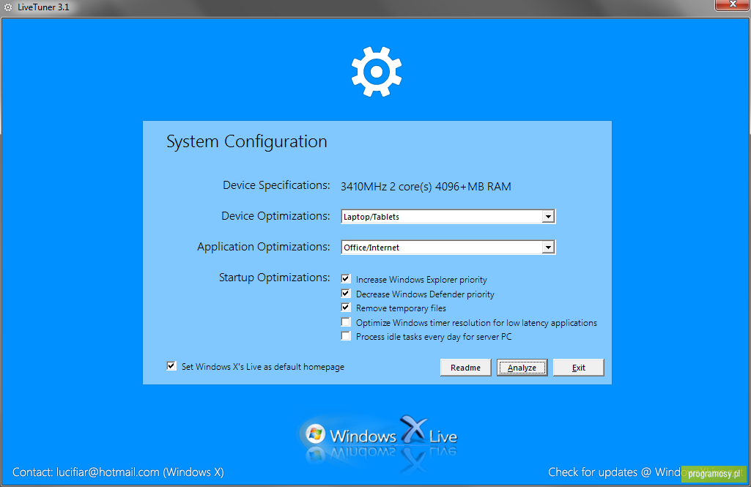
Task: Click the System Configuration heading
Action: pos(247,141)
